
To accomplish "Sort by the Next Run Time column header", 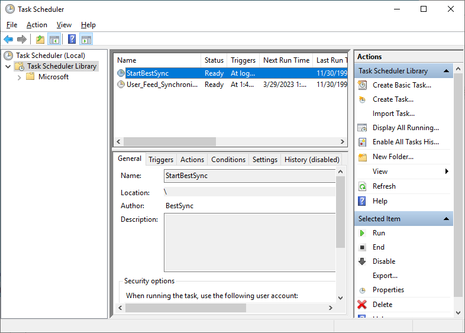I will point(286,60).
